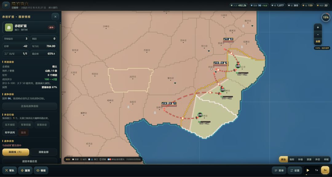Click the left panel vertical scrollbar
332x177 pixels.
[60, 91]
